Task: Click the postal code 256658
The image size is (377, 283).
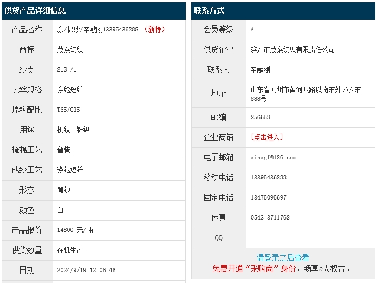Action: point(261,117)
